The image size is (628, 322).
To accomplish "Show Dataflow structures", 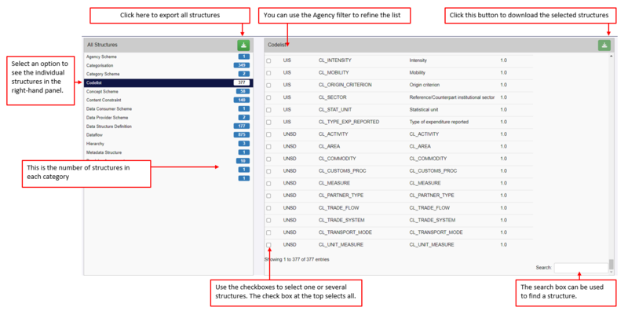I will (x=168, y=135).
